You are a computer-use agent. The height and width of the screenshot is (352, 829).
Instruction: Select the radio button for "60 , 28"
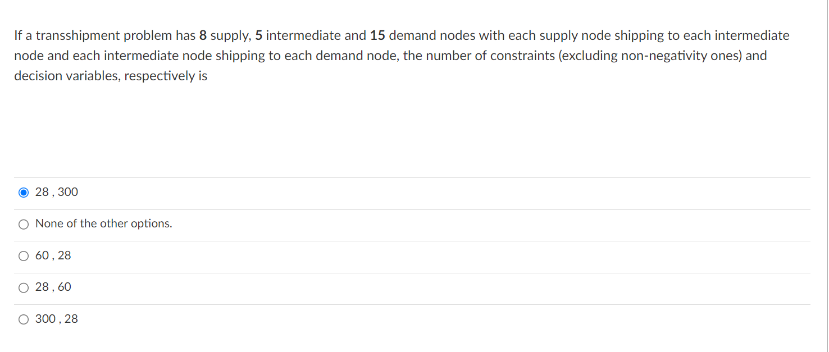pos(24,255)
